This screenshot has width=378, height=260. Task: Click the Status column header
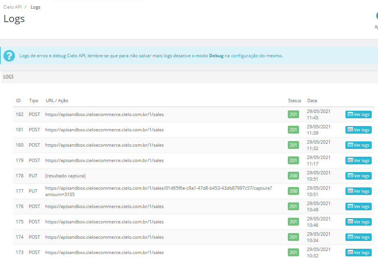coord(295,101)
